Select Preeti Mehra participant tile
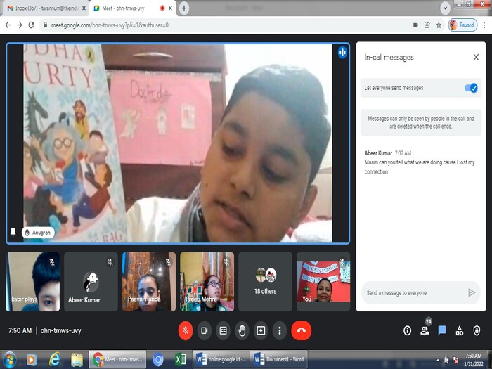The image size is (492, 369). [x=207, y=282]
